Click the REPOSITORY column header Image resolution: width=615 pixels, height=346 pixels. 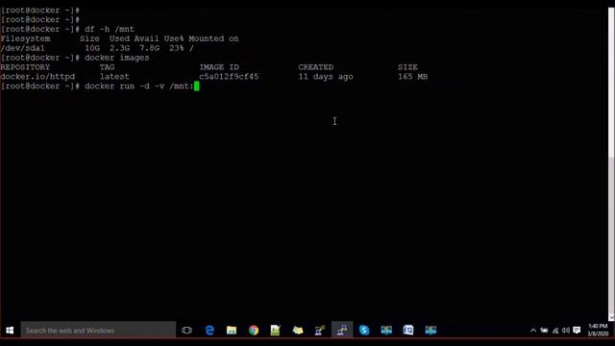pyautogui.click(x=26, y=67)
